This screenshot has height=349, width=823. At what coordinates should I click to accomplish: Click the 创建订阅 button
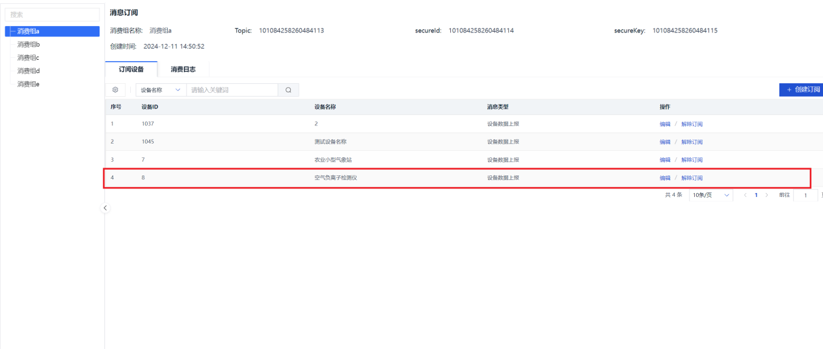coord(802,90)
